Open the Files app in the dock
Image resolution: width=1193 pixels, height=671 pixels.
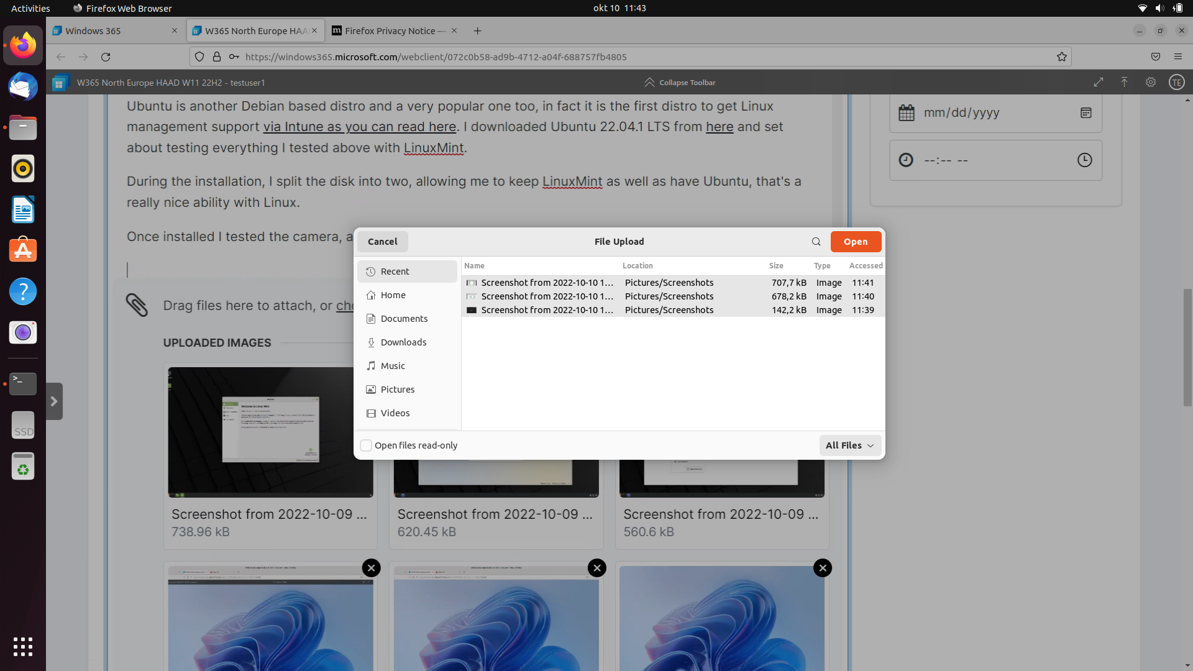23,127
